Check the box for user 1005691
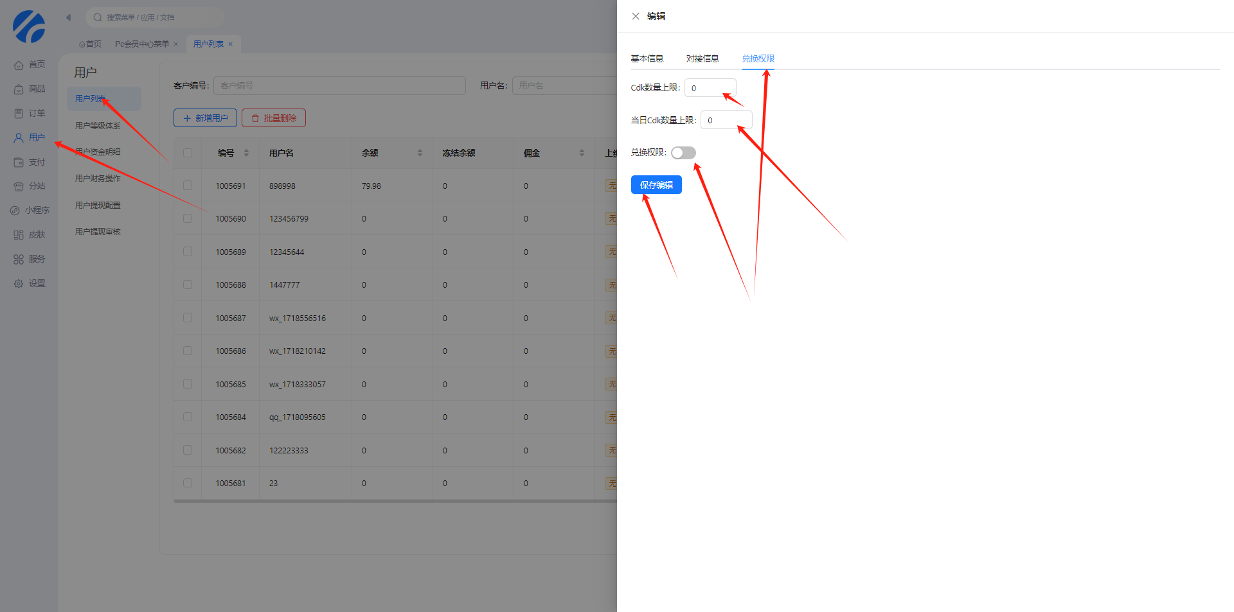This screenshot has width=1234, height=612. click(x=188, y=186)
